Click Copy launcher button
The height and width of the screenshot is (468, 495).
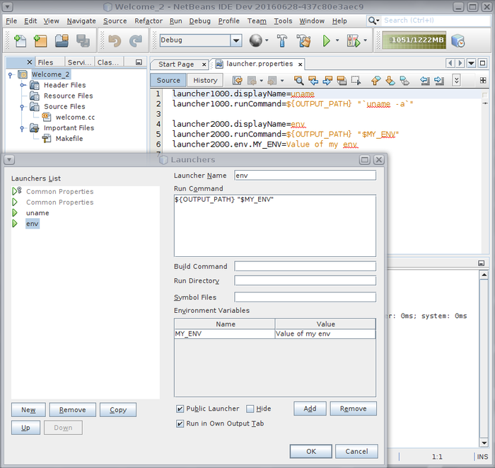pyautogui.click(x=118, y=410)
